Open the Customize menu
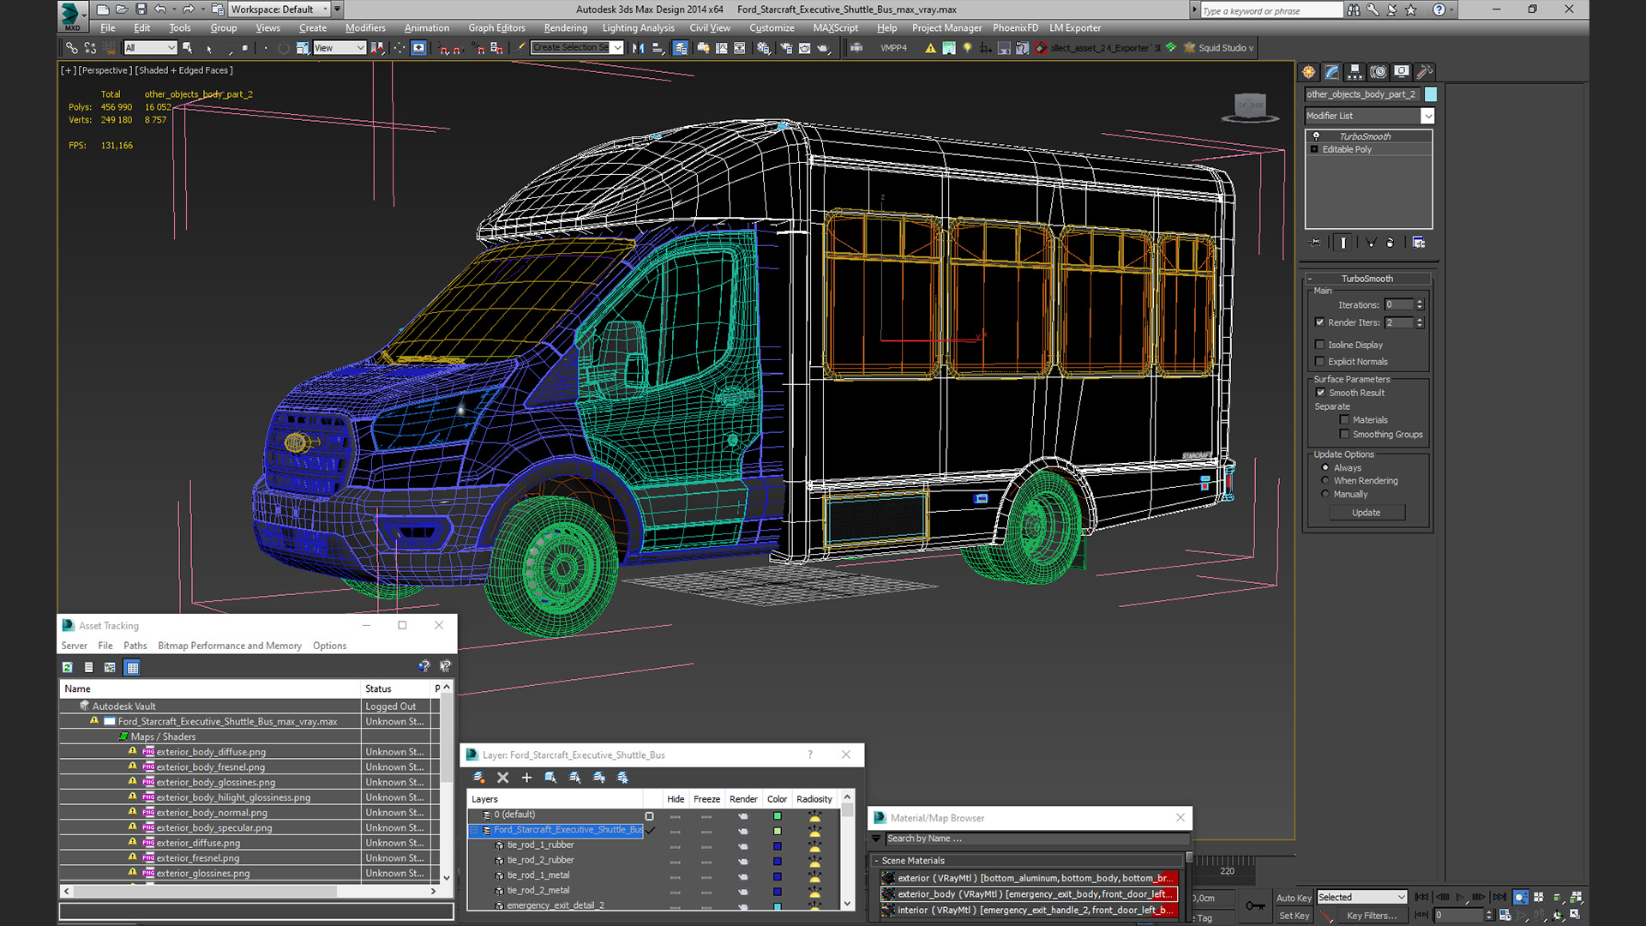The height and width of the screenshot is (926, 1646). coord(772,28)
